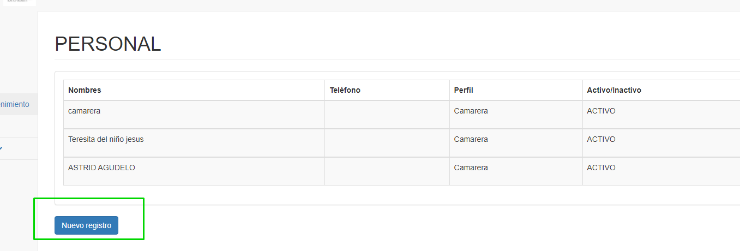
Task: Click the Nuevo registro button
Action: [86, 225]
